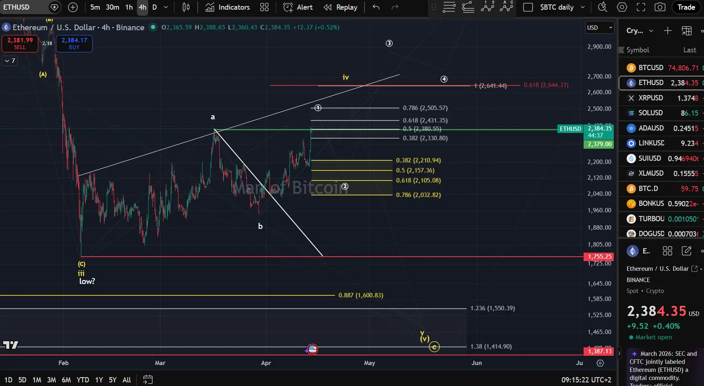704x386 pixels.
Task: Open the candlestick chart type selector
Action: (186, 7)
